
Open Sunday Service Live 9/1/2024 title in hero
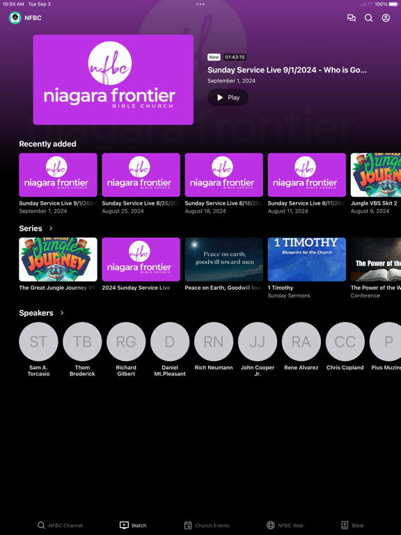[287, 70]
